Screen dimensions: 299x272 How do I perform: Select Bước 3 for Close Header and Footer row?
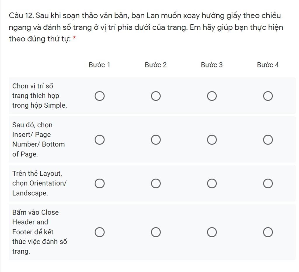(212, 232)
